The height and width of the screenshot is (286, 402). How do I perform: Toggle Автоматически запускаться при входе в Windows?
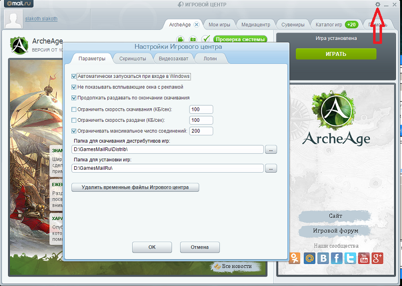(x=74, y=76)
